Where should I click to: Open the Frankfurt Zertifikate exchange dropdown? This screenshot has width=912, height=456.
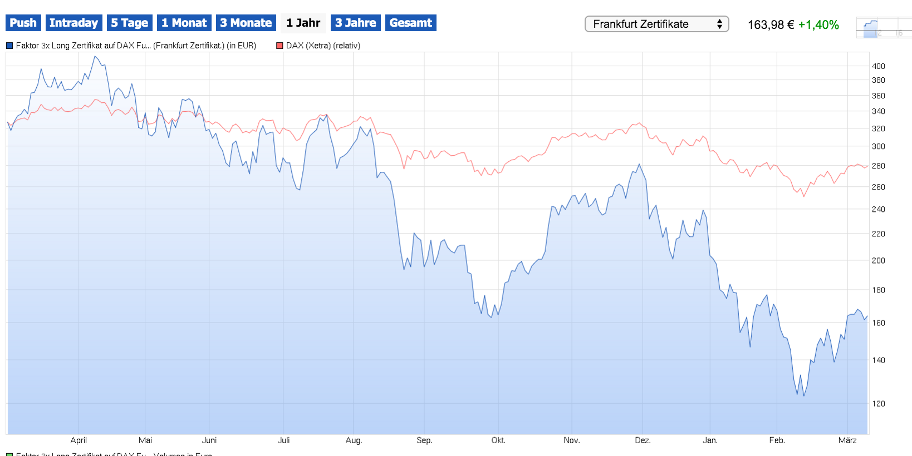[x=656, y=24]
